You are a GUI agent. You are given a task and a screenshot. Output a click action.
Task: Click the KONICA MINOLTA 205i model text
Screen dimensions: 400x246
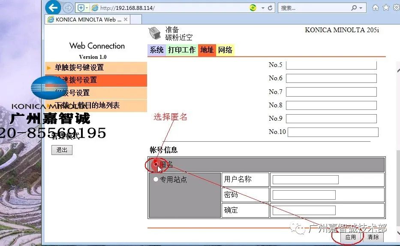pos(342,30)
